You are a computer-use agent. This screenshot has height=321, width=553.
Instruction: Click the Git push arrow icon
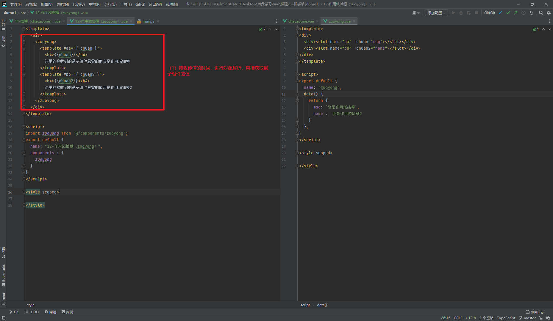click(516, 13)
